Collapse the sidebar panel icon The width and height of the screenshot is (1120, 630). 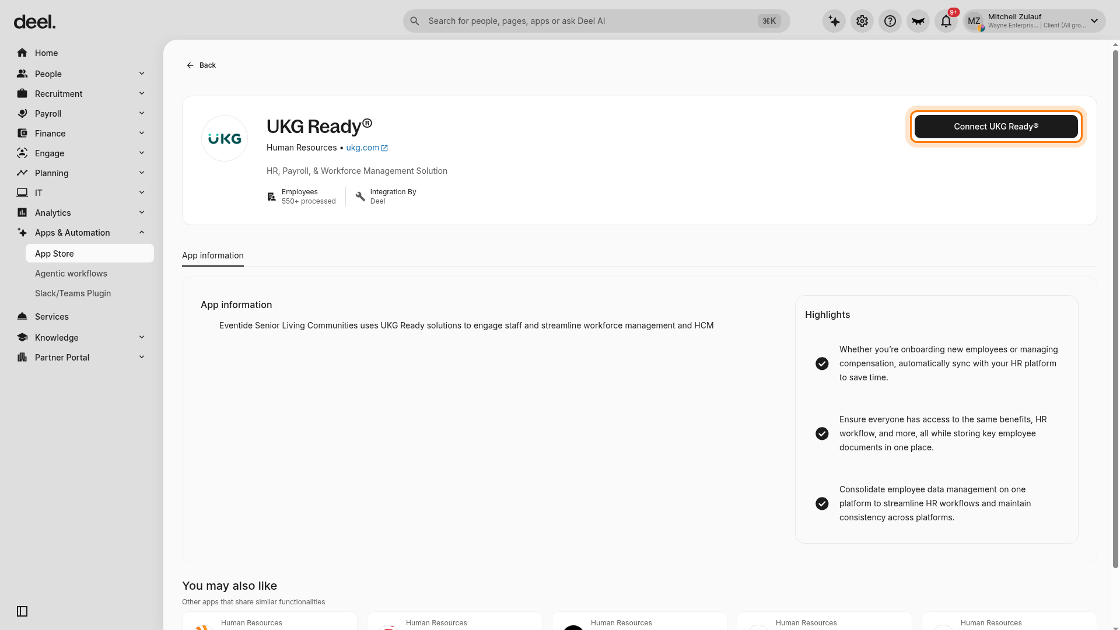tap(22, 611)
